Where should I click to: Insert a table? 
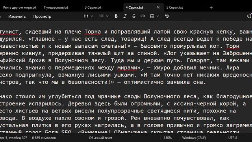152,16
